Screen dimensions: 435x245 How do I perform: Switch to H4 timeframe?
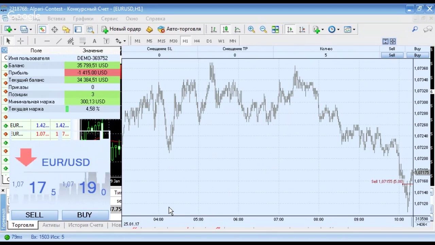point(197,41)
